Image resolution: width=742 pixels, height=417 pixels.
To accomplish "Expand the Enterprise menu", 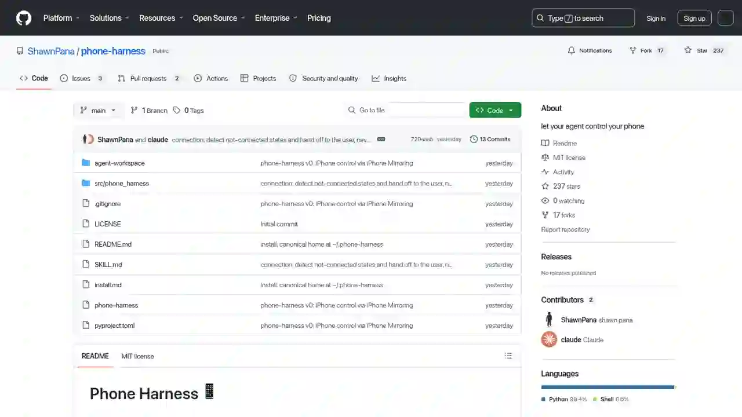I will pos(276,18).
